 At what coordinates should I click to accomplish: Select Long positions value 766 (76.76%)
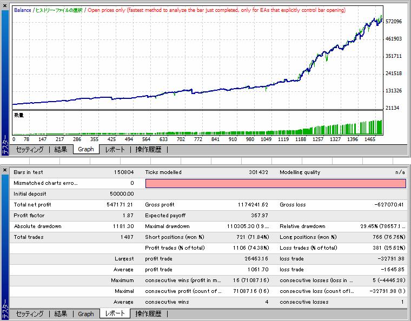[389, 237]
